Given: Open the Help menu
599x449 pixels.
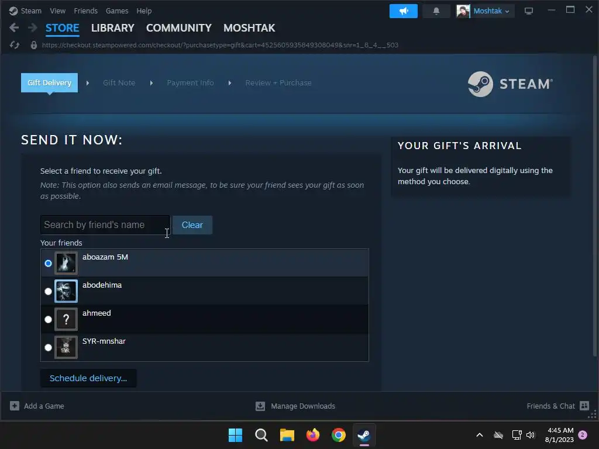Looking at the screenshot, I should tap(144, 11).
